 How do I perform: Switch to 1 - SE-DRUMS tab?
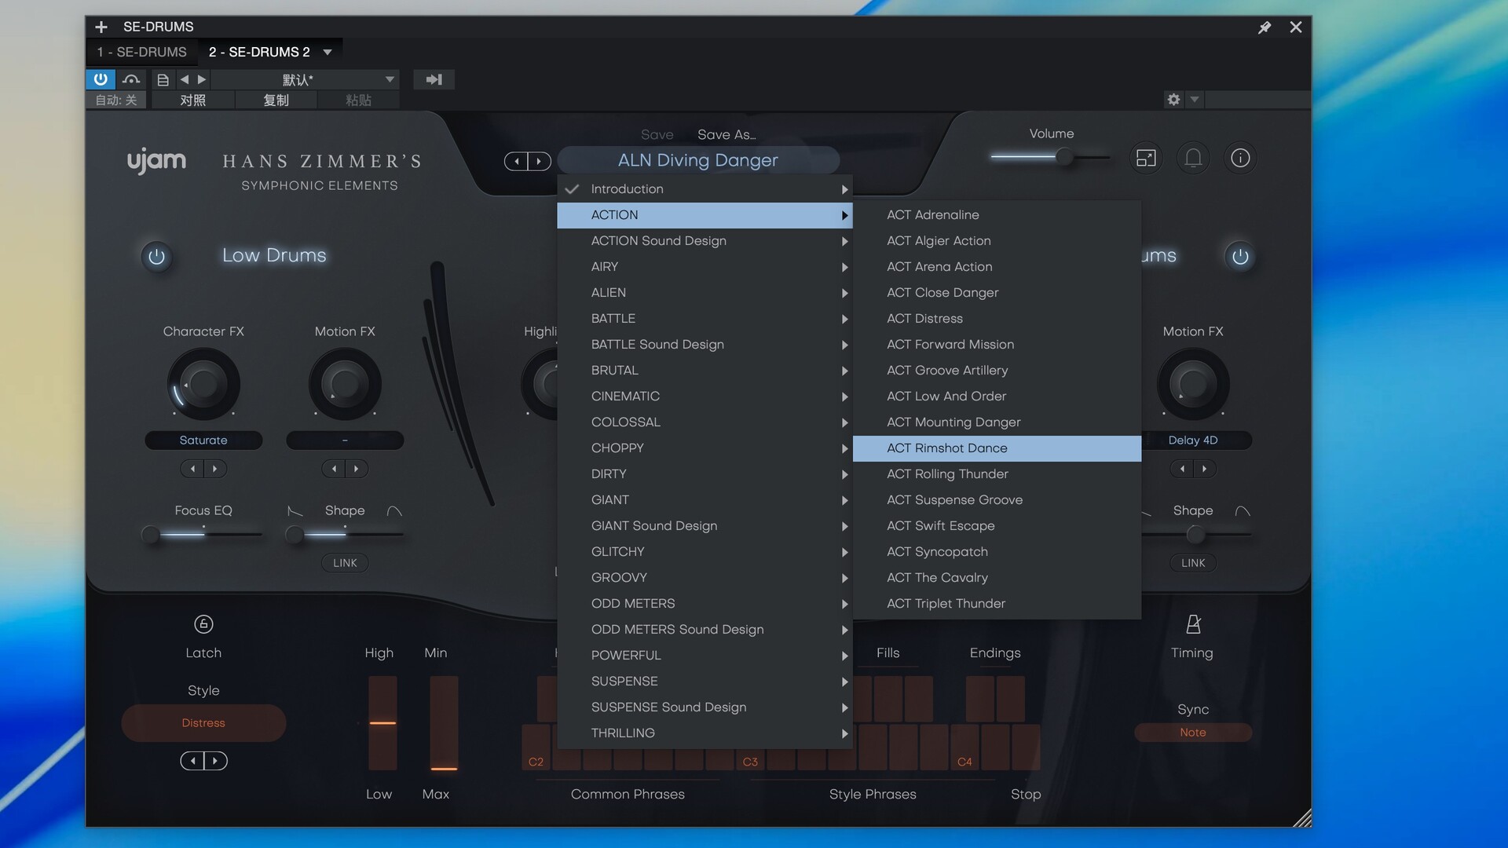click(x=142, y=52)
